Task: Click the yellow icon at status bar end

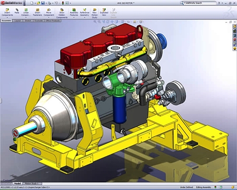Action: pyautogui.click(x=233, y=187)
